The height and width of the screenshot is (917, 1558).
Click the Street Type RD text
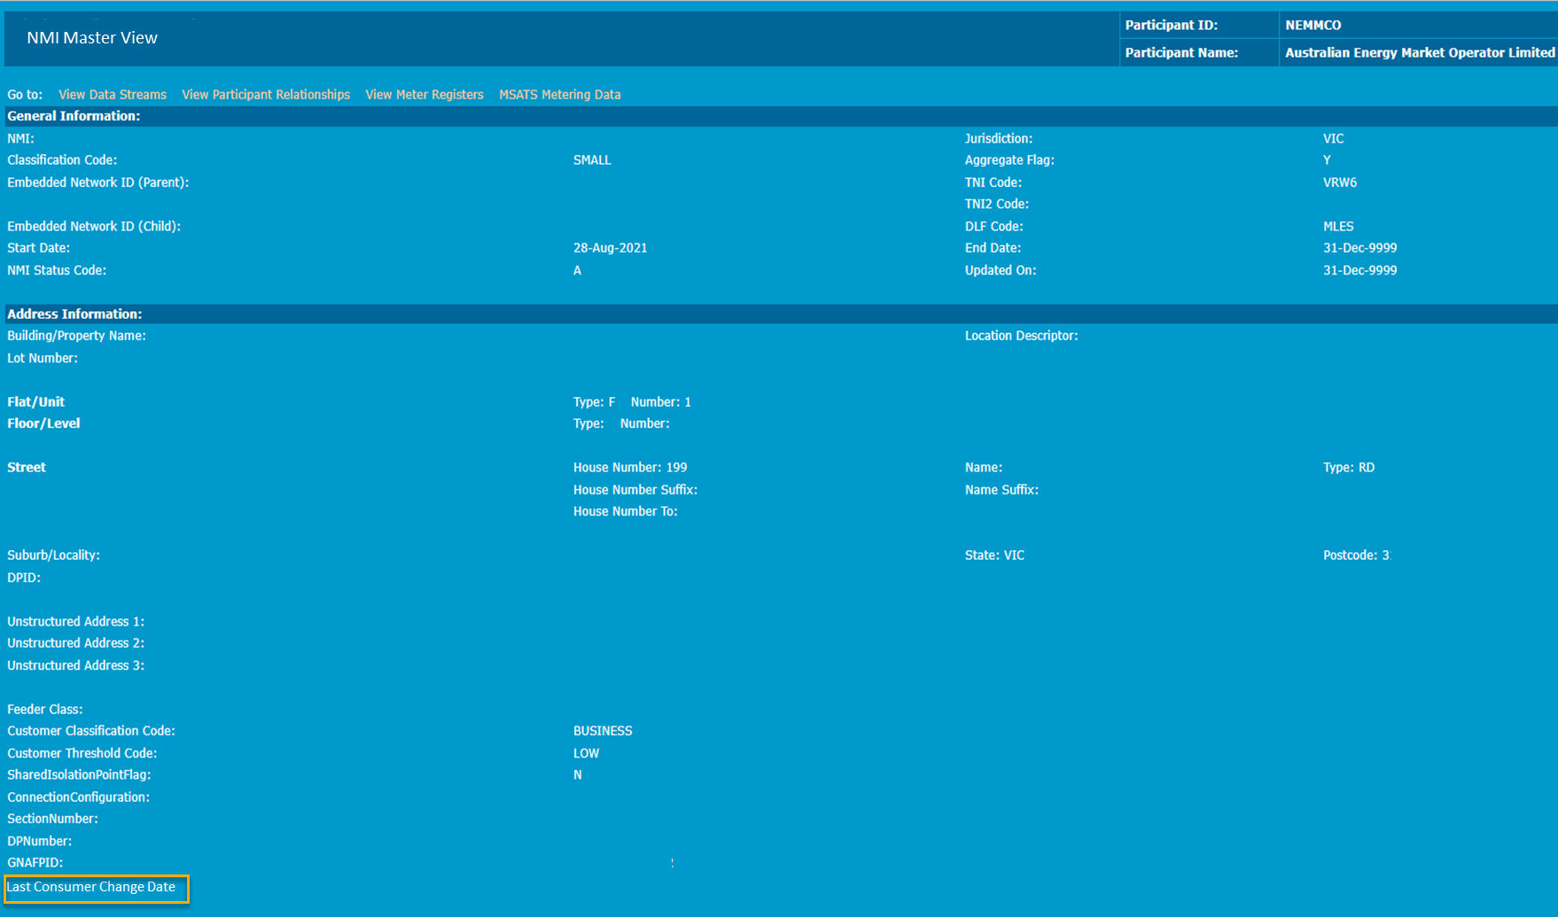[x=1348, y=468]
